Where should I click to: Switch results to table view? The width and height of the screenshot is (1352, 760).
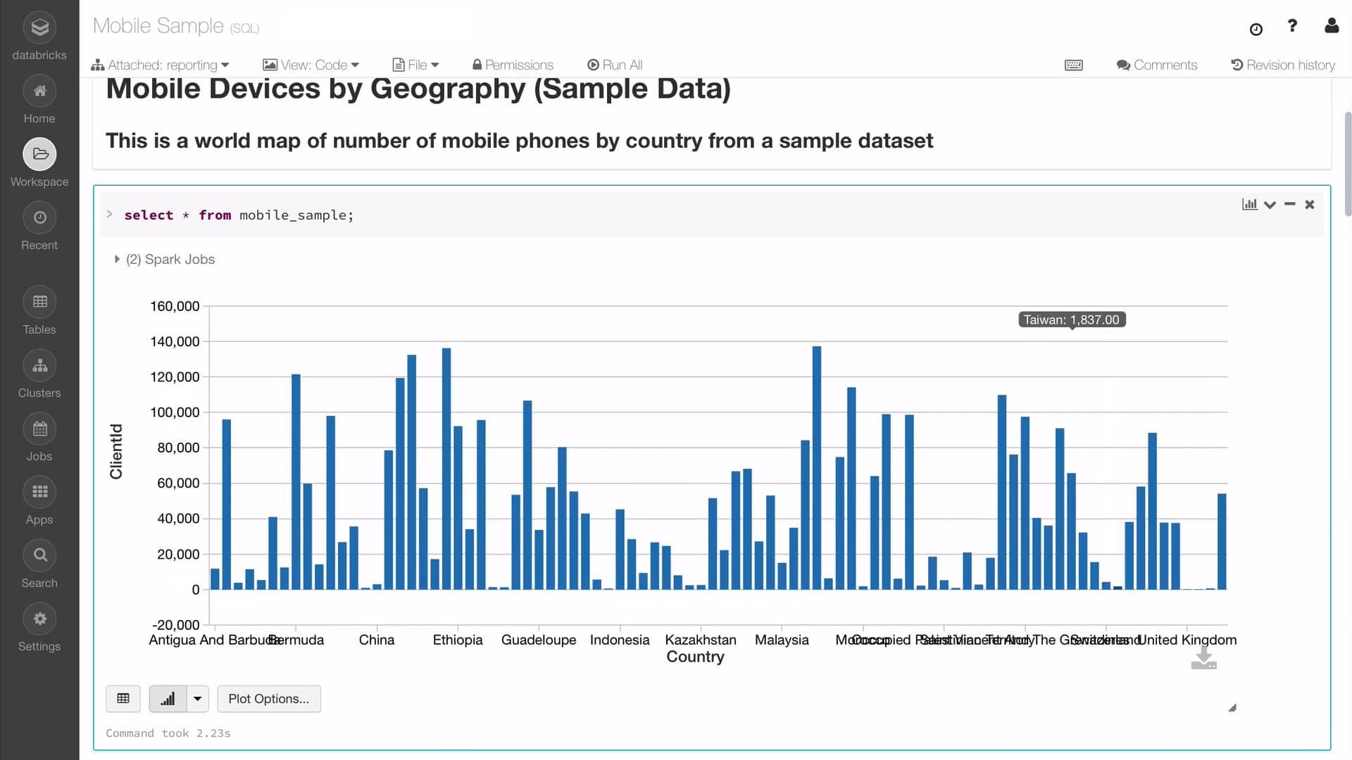(123, 699)
